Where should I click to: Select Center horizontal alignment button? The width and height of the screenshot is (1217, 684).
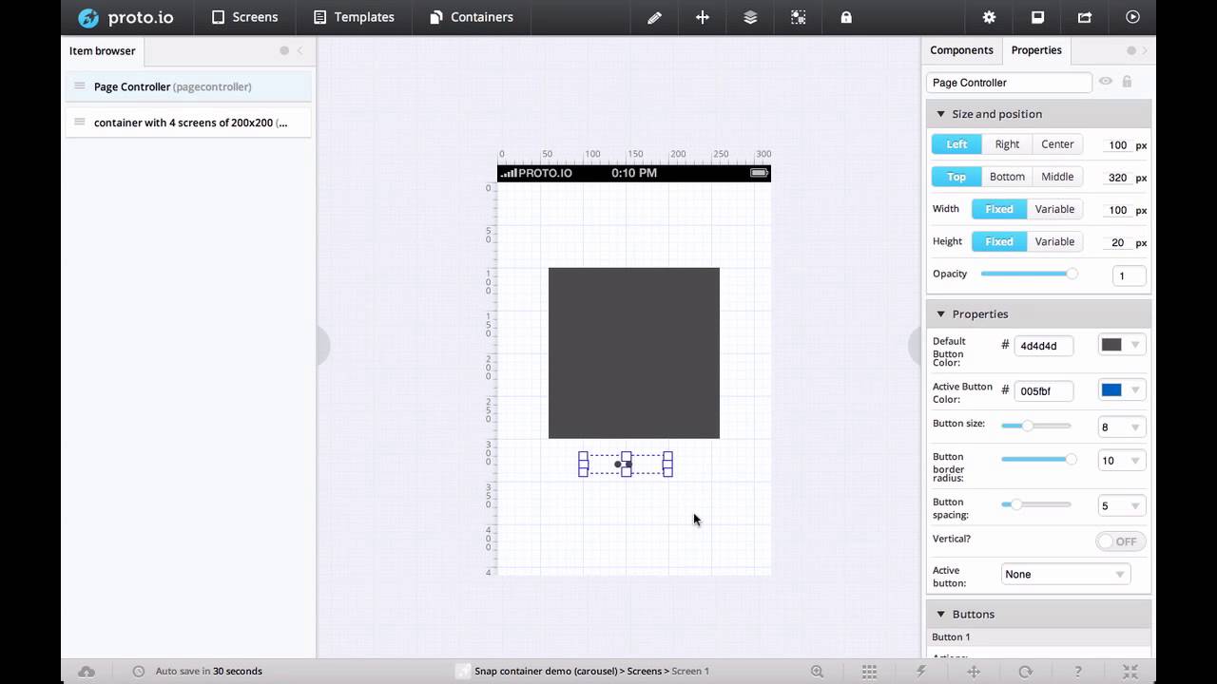point(1057,144)
